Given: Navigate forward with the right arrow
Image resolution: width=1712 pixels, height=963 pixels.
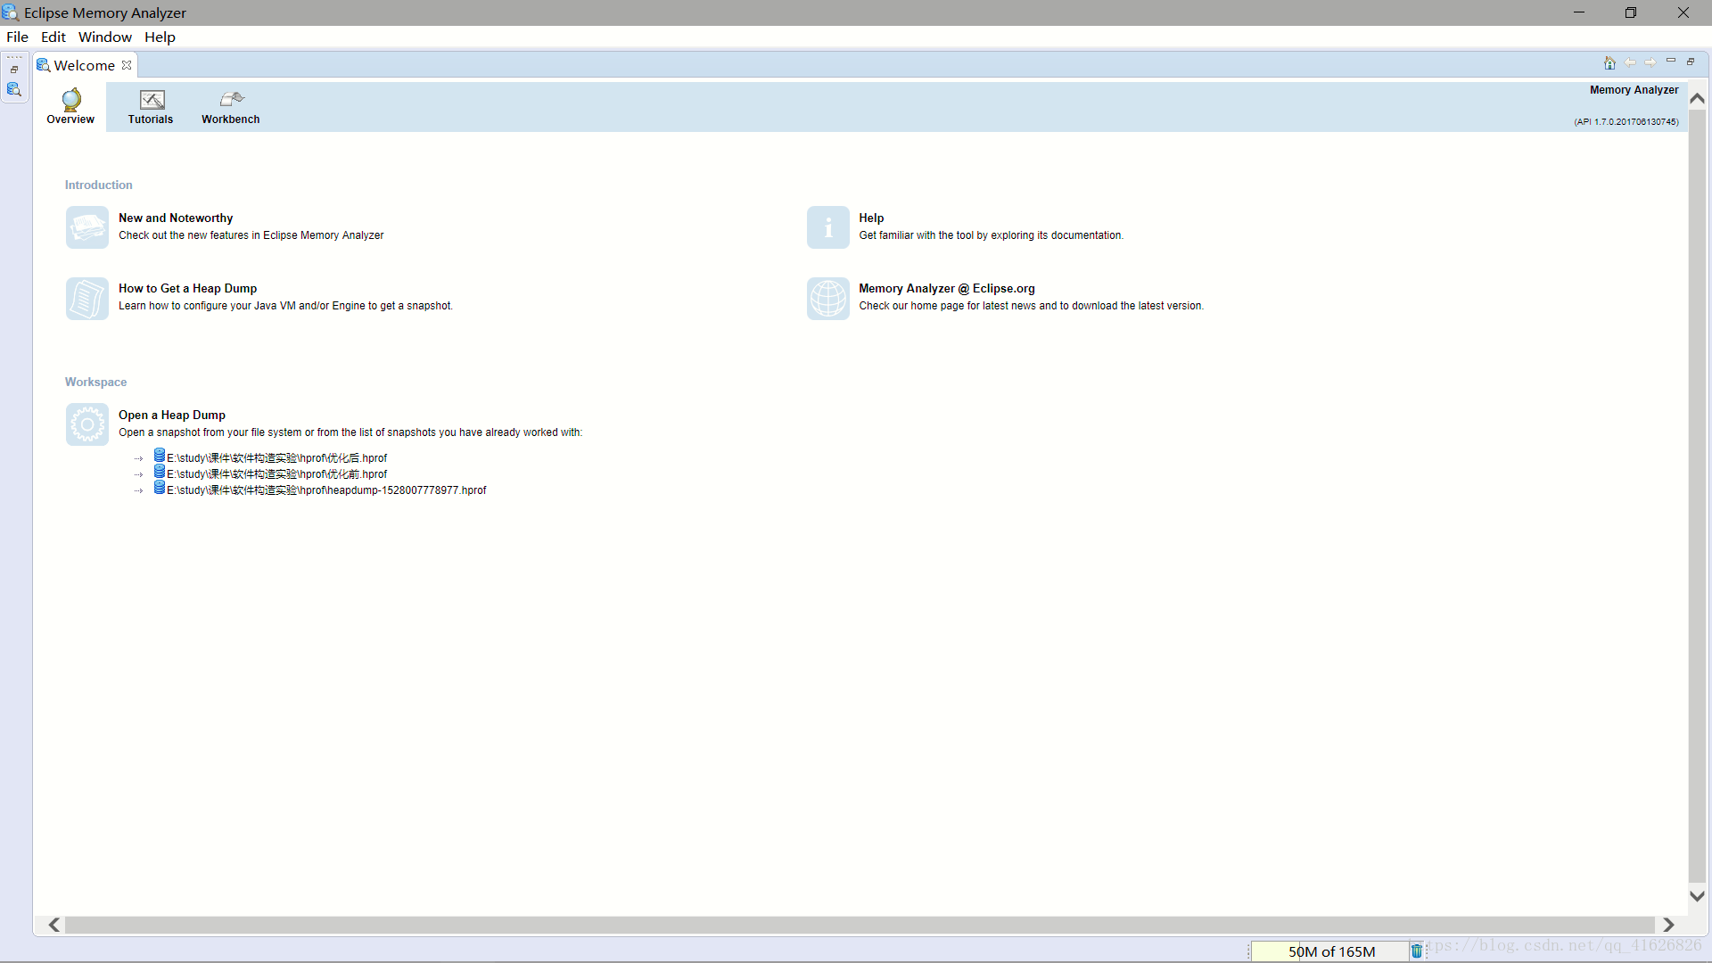Looking at the screenshot, I should point(1650,62).
